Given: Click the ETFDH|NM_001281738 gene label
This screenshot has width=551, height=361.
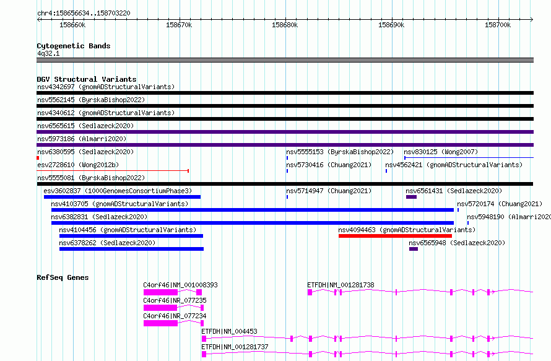Looking at the screenshot, I should [x=341, y=285].
